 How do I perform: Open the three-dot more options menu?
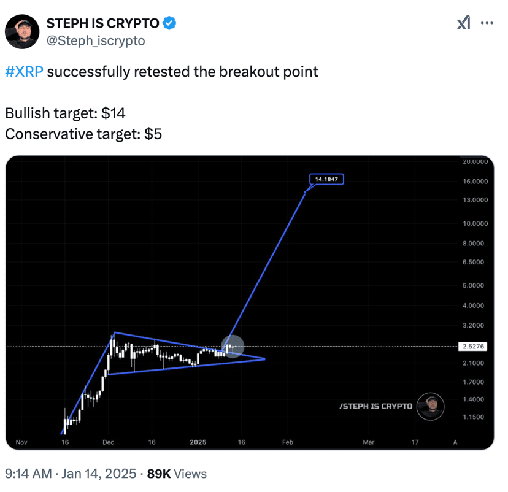pos(487,23)
